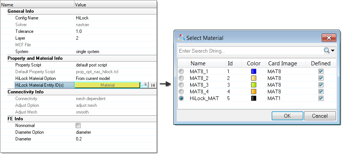Open the search options dropdown arrow

333,50
